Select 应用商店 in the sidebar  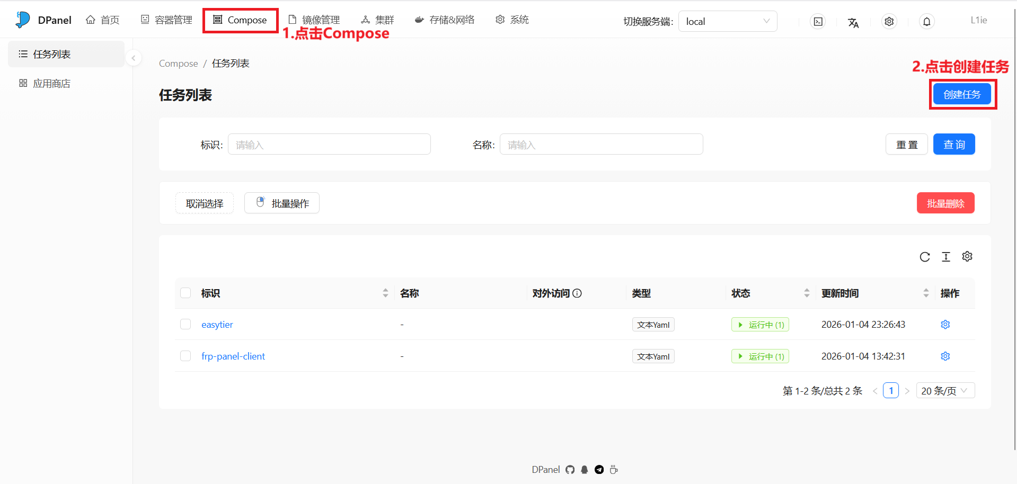click(66, 83)
